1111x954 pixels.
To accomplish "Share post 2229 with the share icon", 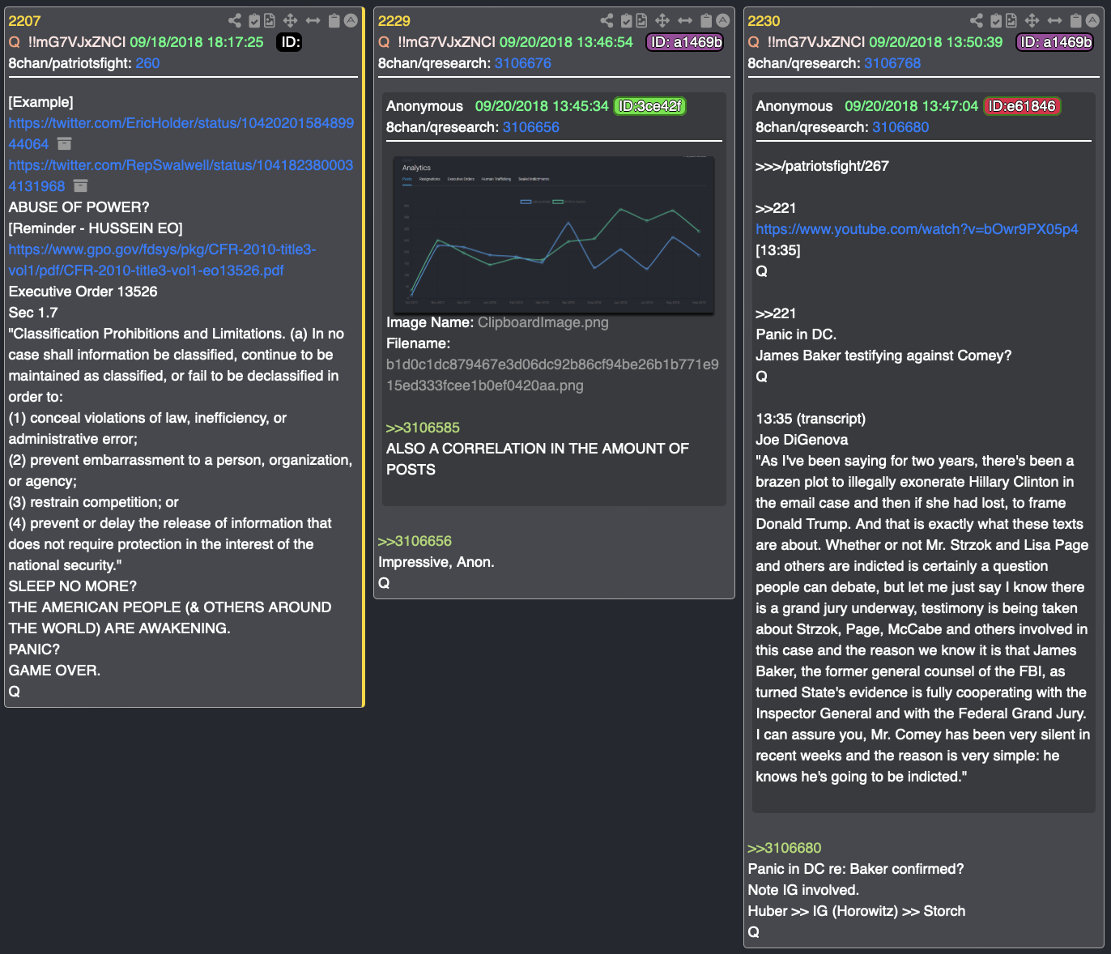I will coord(607,21).
